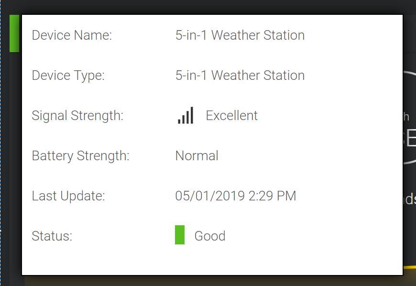Select the Good status text
The image size is (416, 286).
pos(210,236)
